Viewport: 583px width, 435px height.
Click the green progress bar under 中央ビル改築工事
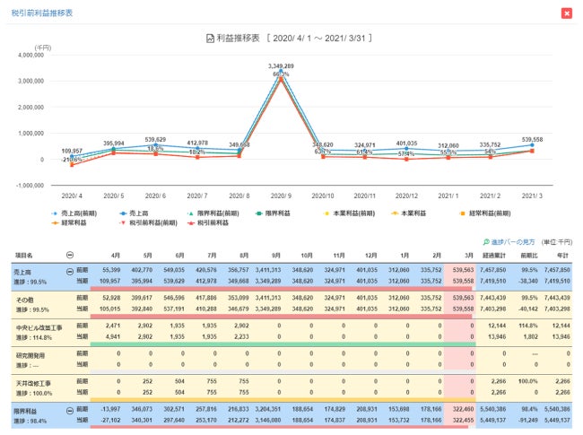[283, 344]
